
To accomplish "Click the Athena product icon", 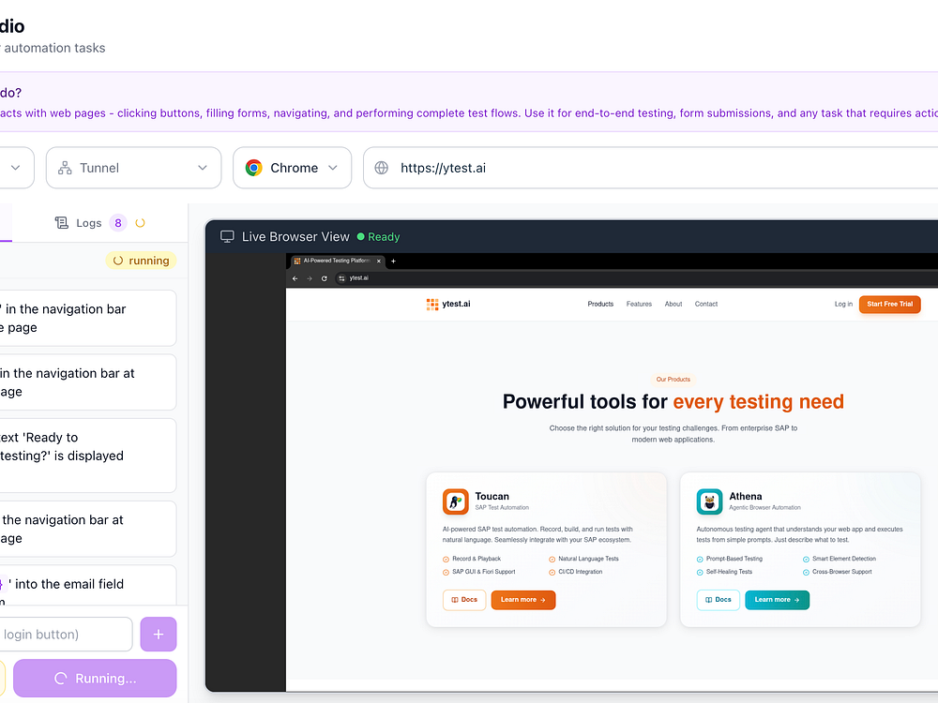I will [709, 501].
